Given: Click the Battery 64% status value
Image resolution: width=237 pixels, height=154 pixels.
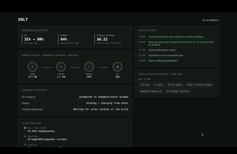Looking at the screenshot, I should tap(64, 39).
